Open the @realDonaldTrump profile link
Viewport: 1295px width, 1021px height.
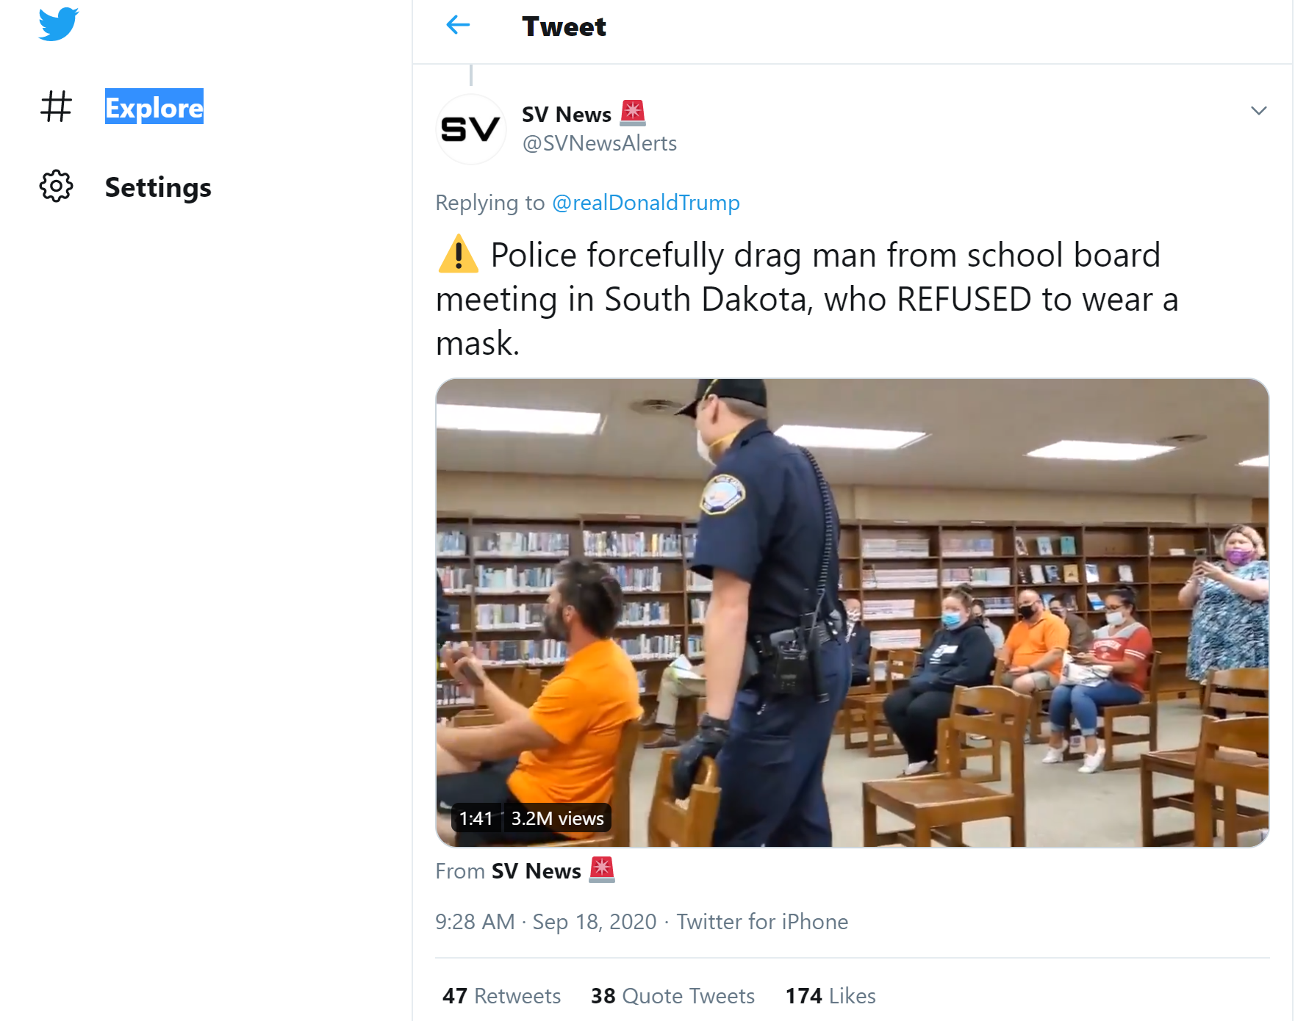(x=645, y=203)
